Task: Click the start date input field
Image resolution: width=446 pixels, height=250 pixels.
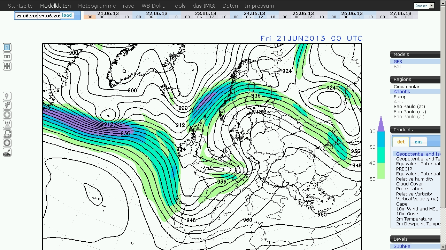Action: 26,16
